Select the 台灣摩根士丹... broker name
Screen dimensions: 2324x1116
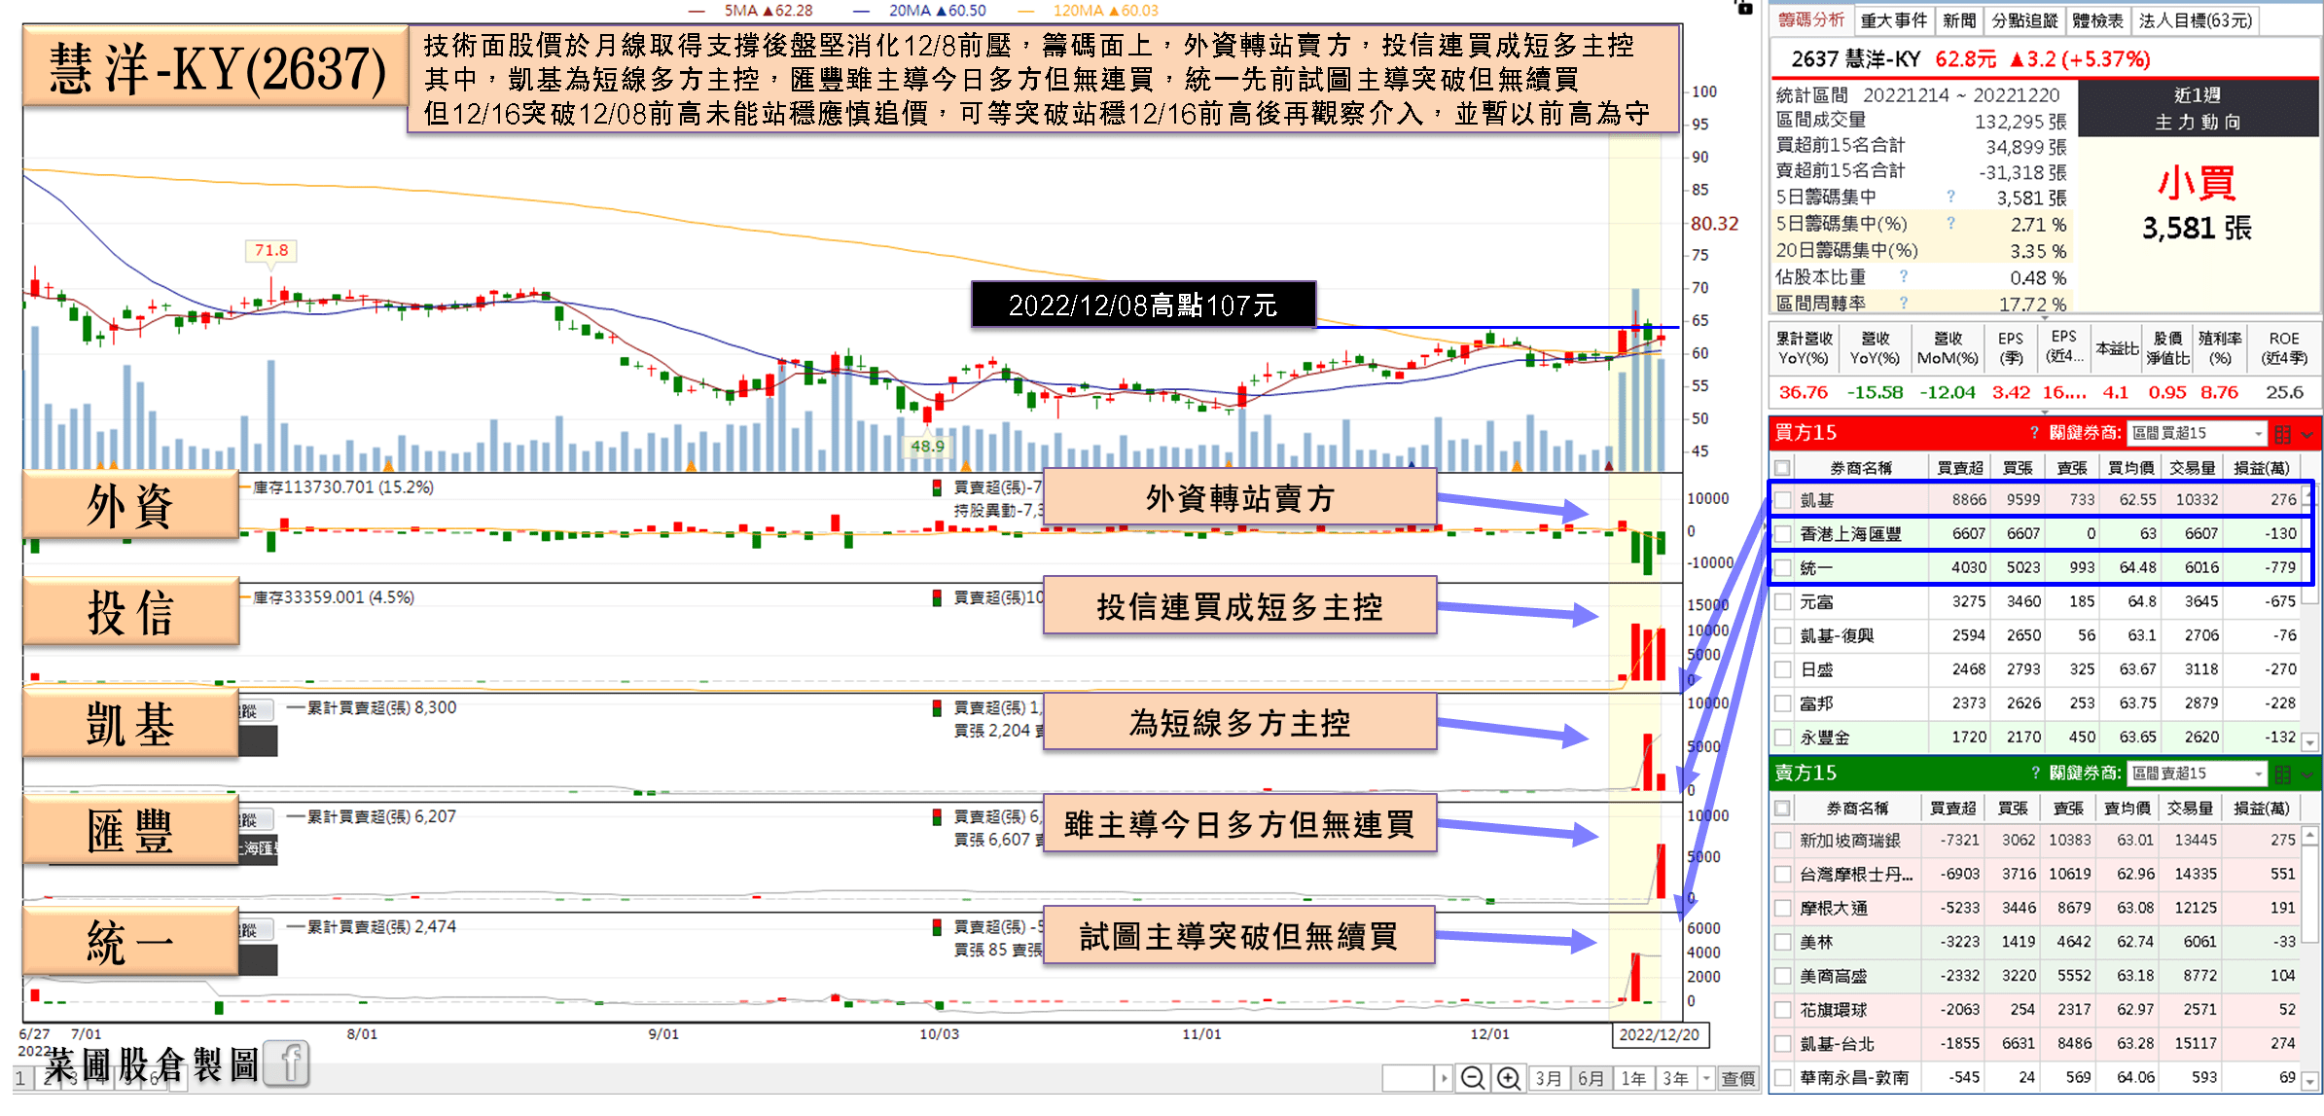(1856, 874)
